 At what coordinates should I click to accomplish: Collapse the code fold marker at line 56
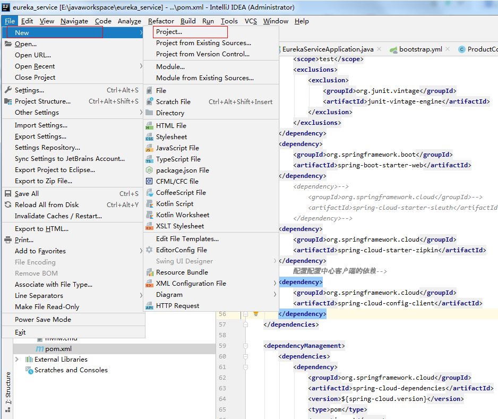[x=245, y=314]
